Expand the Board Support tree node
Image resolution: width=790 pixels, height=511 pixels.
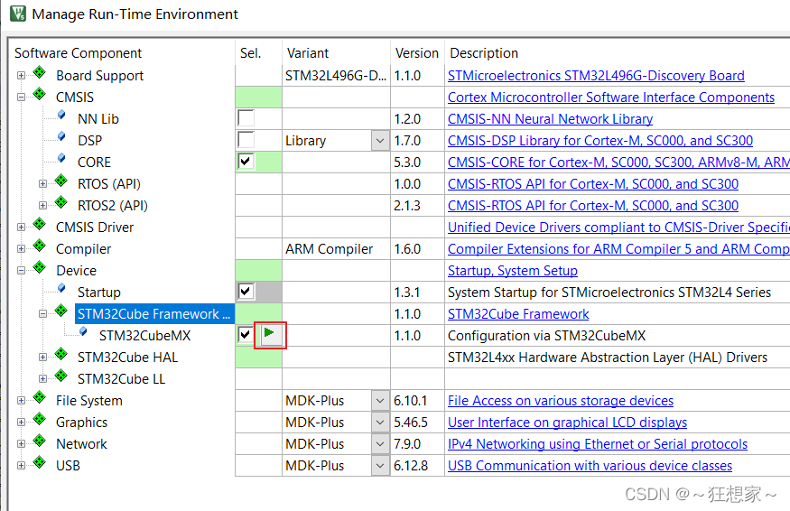pos(21,76)
